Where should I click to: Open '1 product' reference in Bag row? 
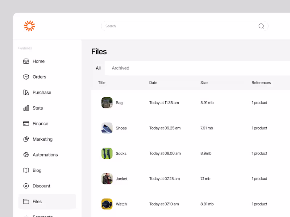point(260,103)
